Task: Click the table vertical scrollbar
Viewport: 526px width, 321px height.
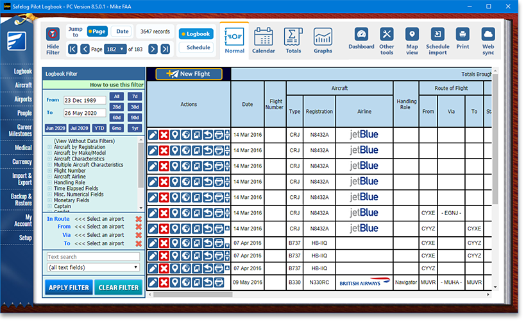Action: [495, 139]
